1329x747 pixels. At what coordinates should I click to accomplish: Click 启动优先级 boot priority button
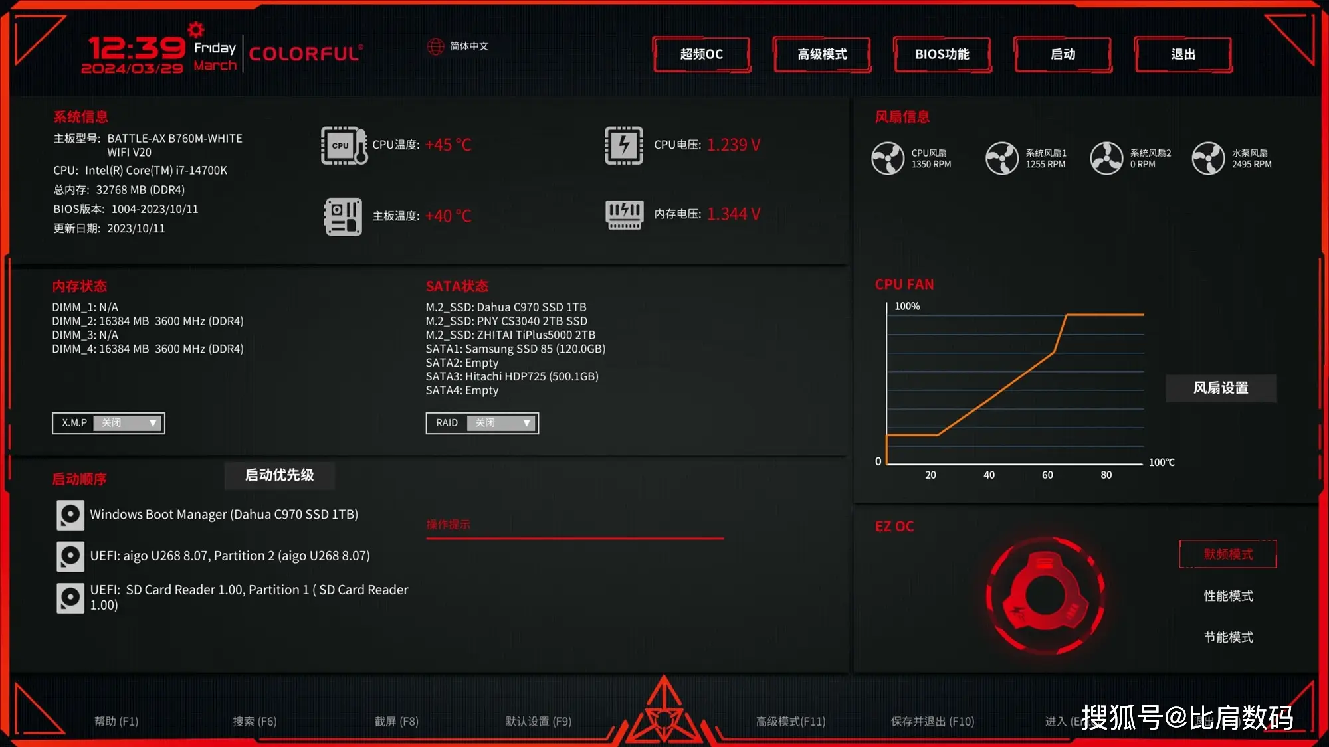click(x=280, y=474)
